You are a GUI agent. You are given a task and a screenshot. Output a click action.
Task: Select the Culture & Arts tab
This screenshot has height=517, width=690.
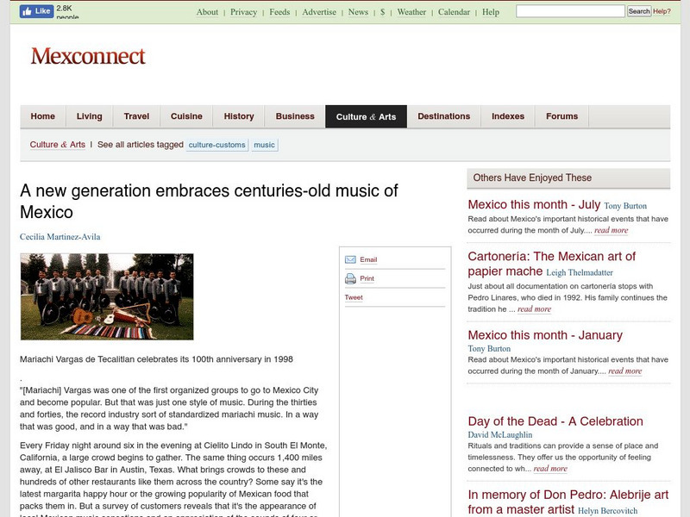coord(366,116)
